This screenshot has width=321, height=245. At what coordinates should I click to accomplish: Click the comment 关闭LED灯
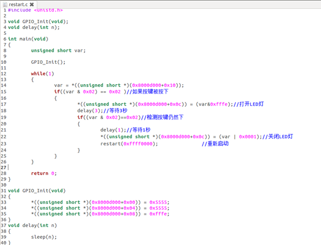pyautogui.click(x=278, y=136)
